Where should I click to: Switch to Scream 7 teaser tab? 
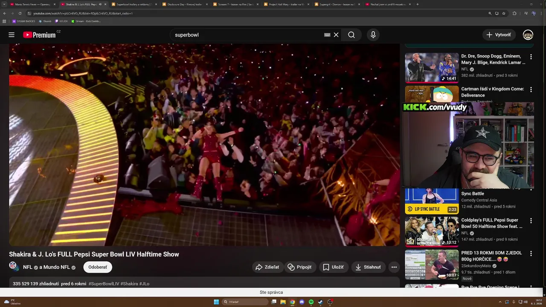point(235,4)
